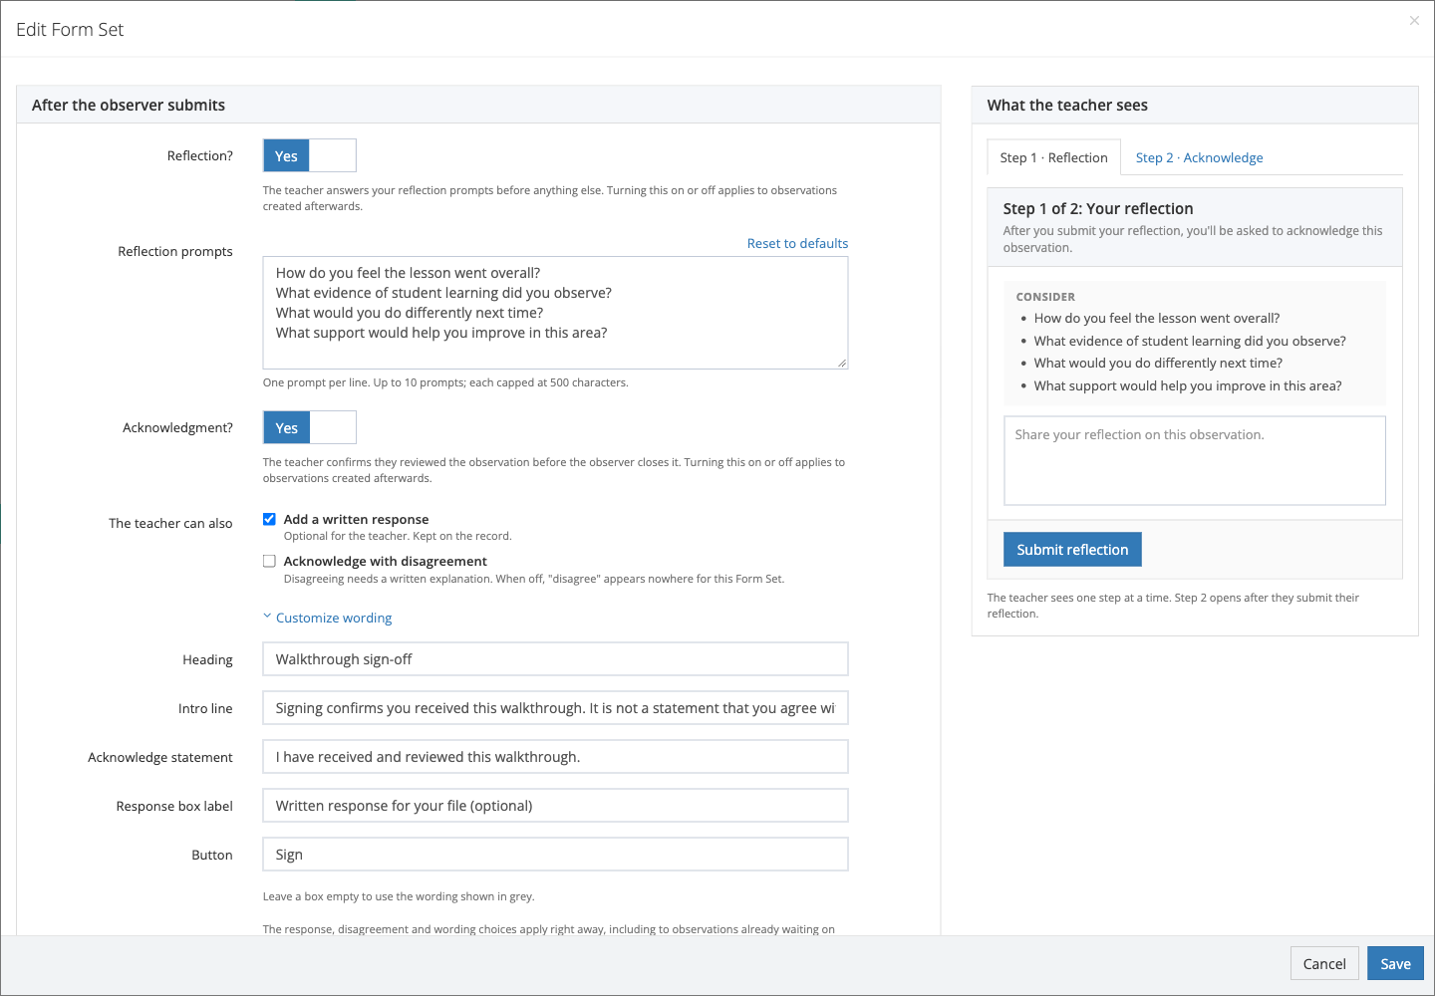Toggle the Reflection Yes switch
Screen dimensions: 1435x996
click(310, 155)
